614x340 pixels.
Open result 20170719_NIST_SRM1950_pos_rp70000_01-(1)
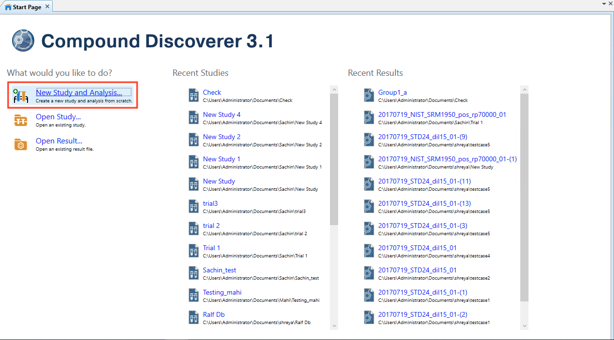point(447,159)
